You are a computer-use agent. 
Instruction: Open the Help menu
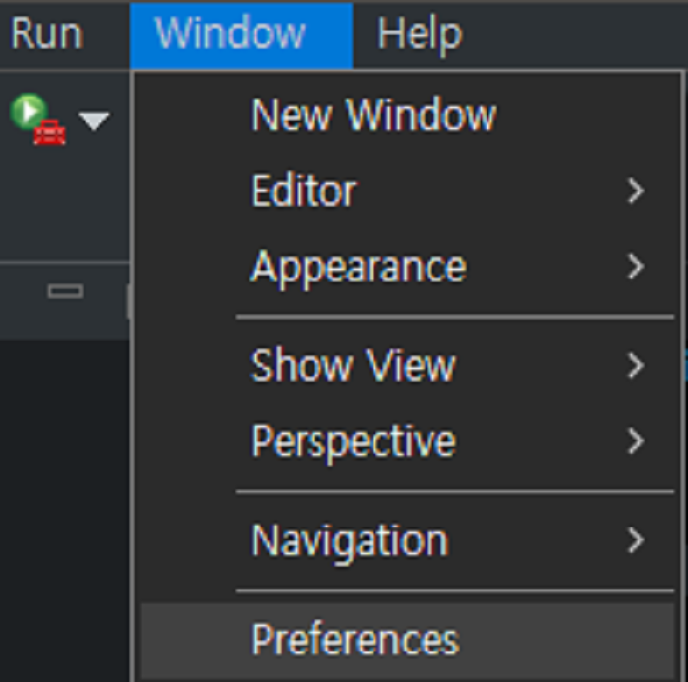coord(420,34)
